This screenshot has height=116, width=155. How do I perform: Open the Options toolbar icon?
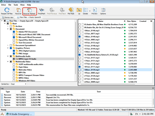tap(103, 11)
